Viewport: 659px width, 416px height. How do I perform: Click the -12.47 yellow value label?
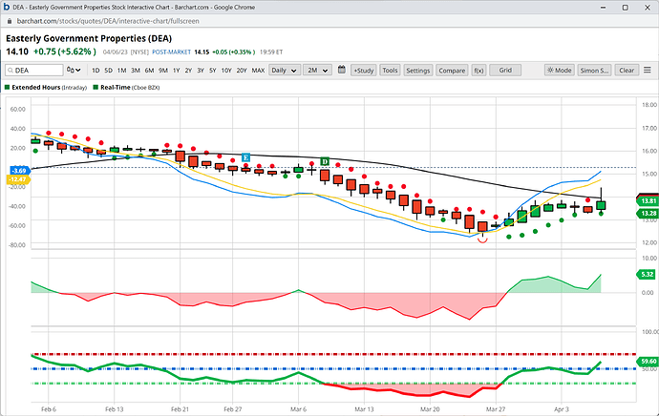(18, 179)
